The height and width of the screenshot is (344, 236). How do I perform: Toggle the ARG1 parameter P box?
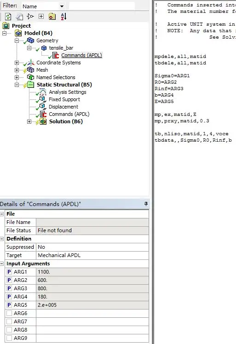coord(9,272)
